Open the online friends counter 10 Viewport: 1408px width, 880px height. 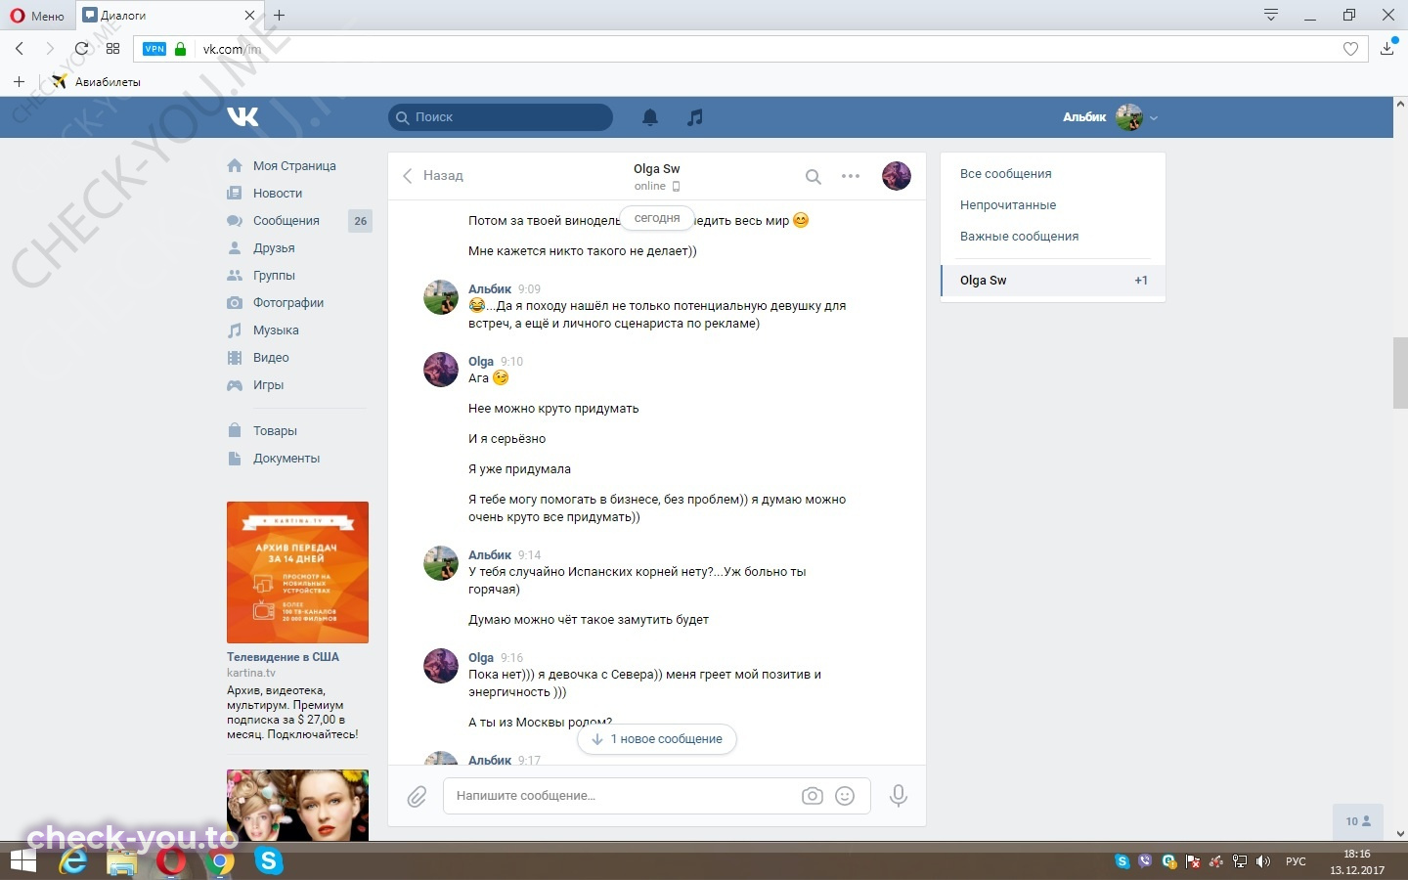pyautogui.click(x=1358, y=821)
